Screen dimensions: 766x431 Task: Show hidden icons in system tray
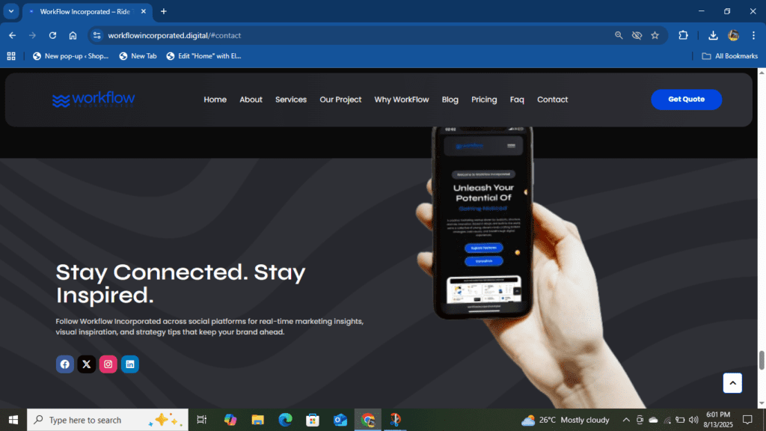point(628,420)
